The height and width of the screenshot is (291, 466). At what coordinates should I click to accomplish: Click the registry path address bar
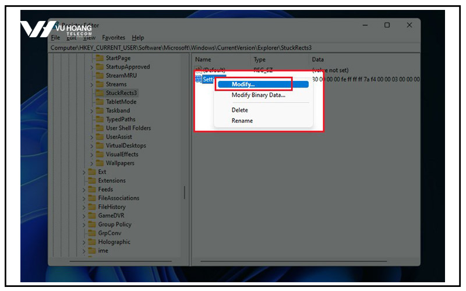234,48
